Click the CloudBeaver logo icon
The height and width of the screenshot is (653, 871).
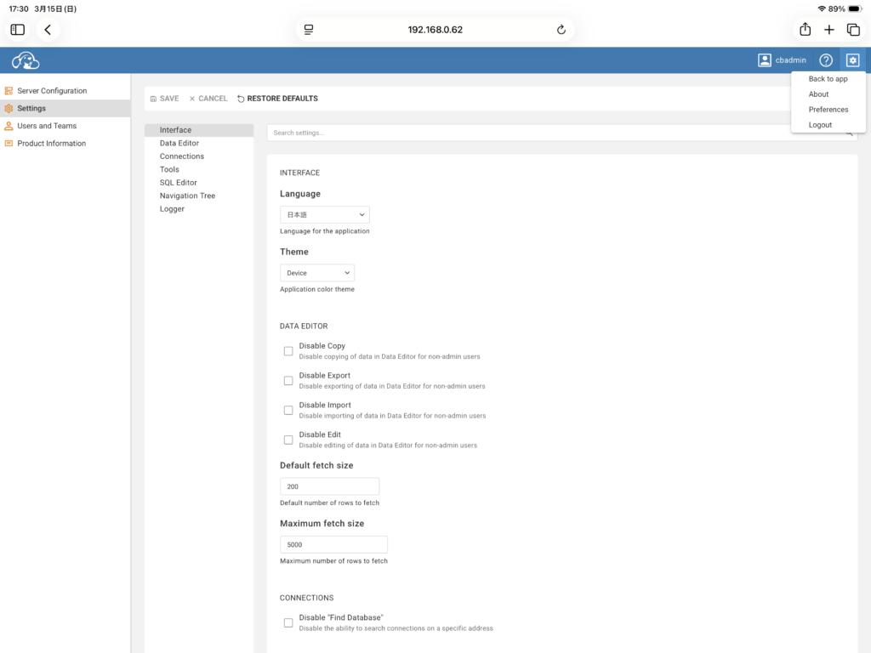tap(26, 60)
